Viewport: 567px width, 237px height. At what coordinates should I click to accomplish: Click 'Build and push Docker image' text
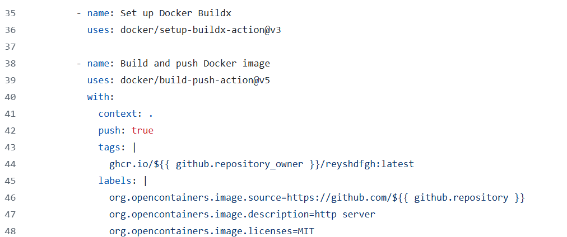(195, 64)
